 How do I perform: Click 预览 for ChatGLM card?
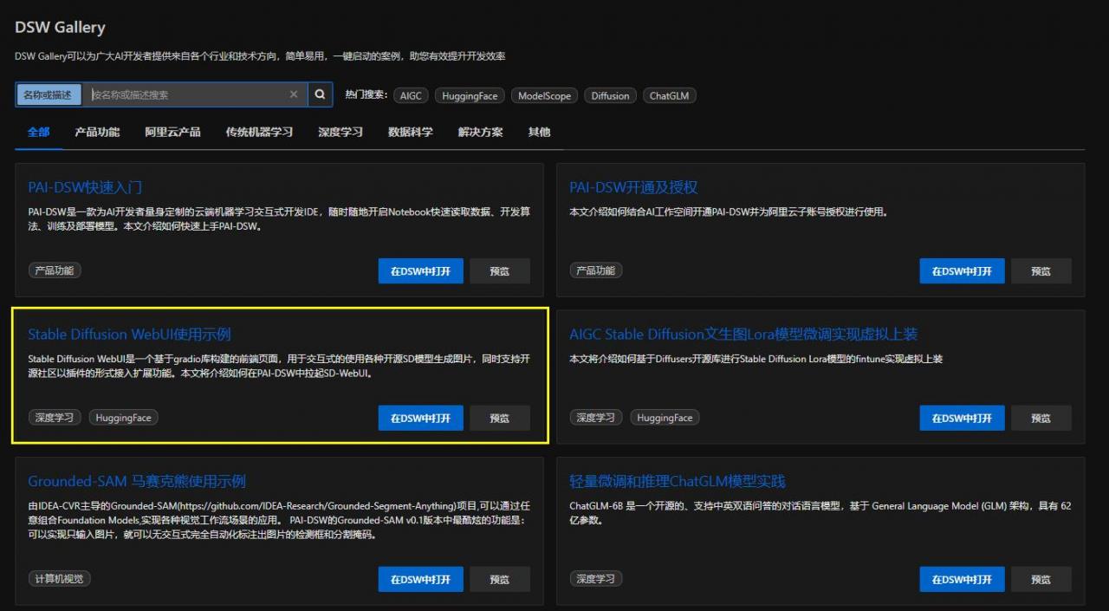pos(1041,579)
